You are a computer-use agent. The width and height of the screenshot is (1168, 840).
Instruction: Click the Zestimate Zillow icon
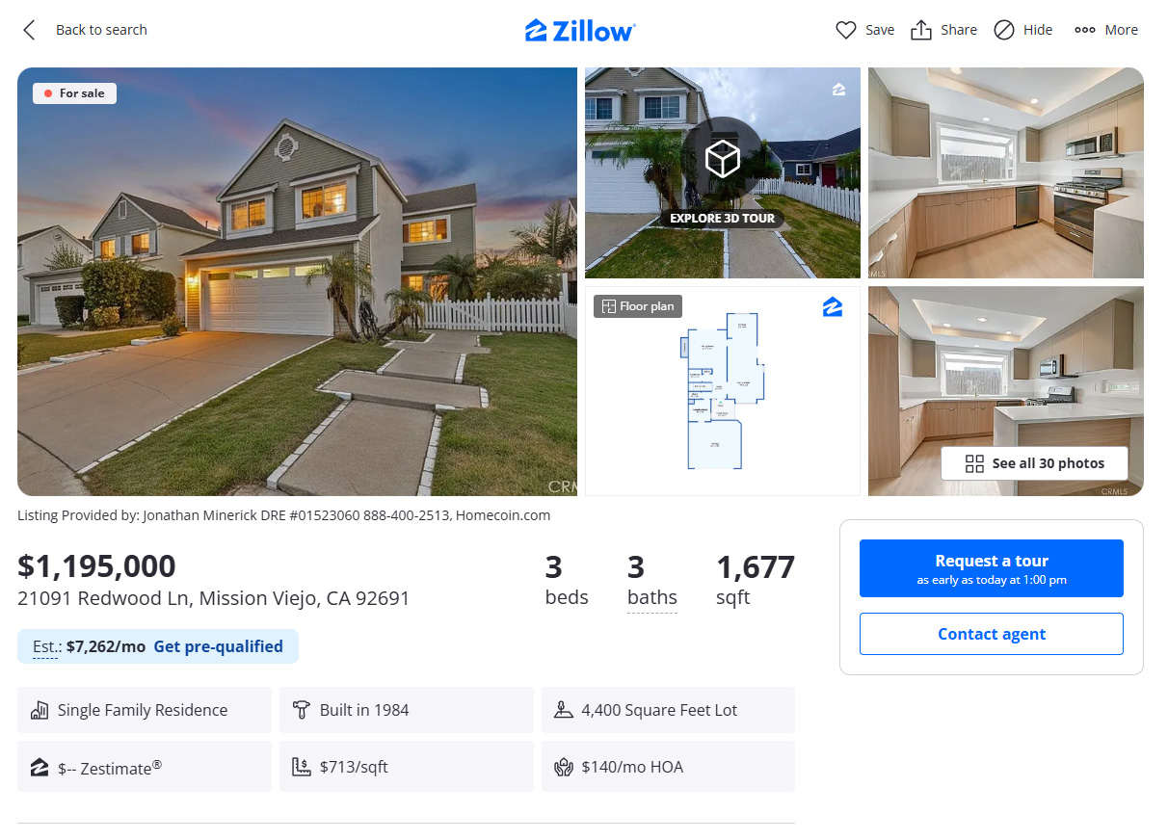click(x=40, y=767)
